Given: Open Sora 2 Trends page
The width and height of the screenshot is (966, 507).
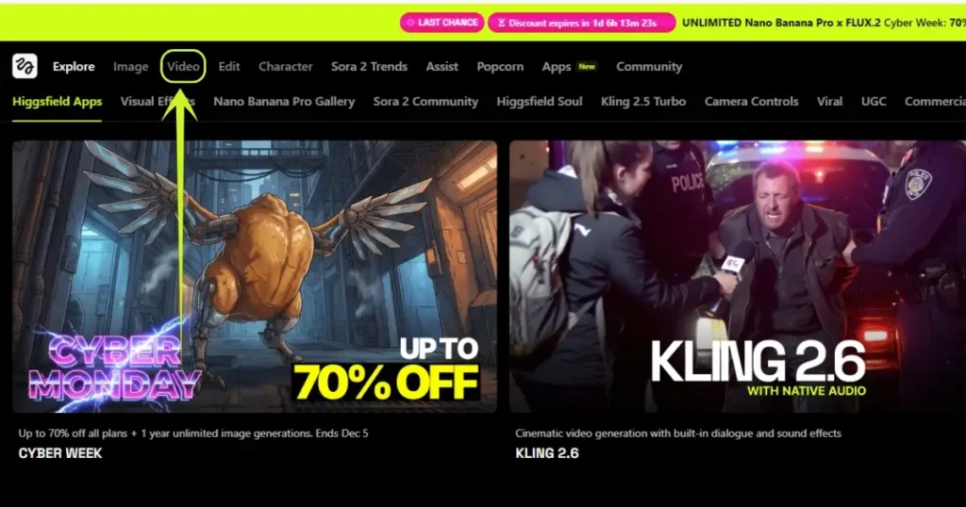Looking at the screenshot, I should 369,67.
